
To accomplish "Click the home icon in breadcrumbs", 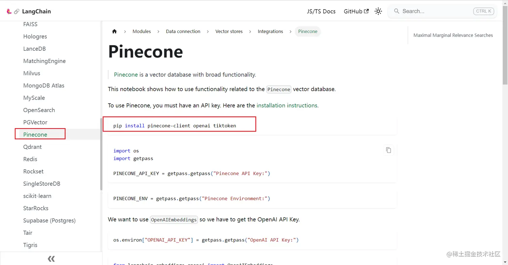I will pos(114,31).
